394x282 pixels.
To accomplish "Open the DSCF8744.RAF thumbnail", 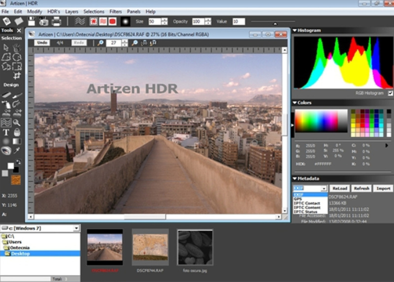I will coord(150,247).
